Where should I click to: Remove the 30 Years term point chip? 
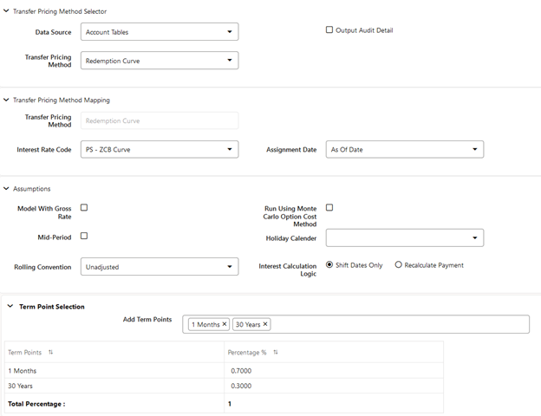click(265, 324)
